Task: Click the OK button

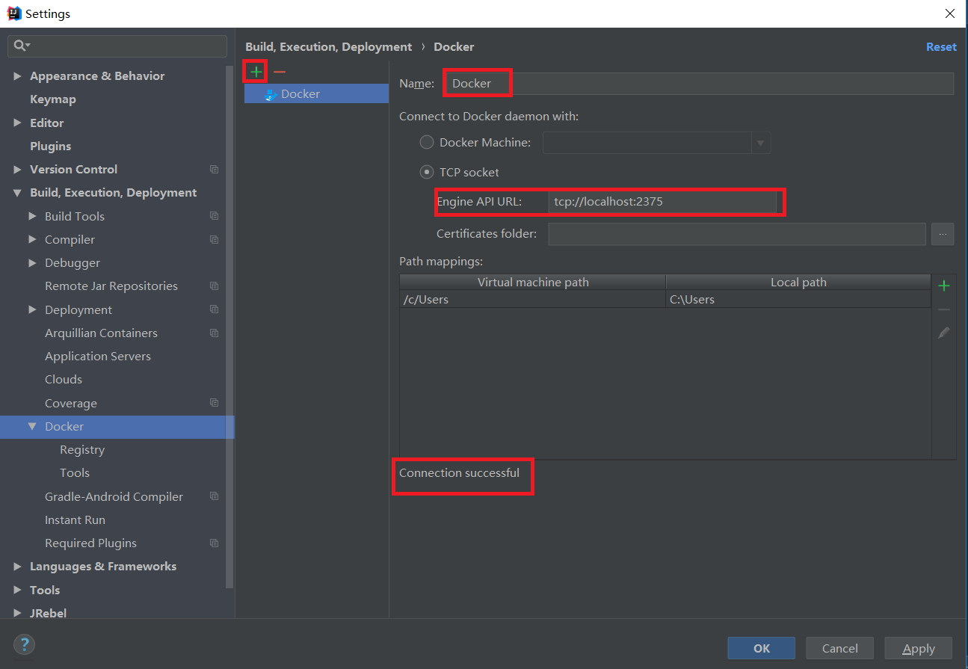Action: click(x=762, y=648)
